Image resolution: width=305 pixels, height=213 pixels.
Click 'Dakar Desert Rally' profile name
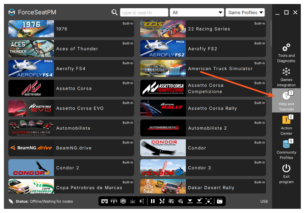(211, 188)
